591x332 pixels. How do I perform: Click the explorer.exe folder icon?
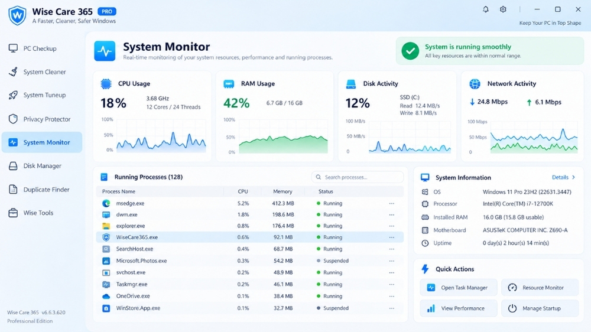pyautogui.click(x=106, y=226)
